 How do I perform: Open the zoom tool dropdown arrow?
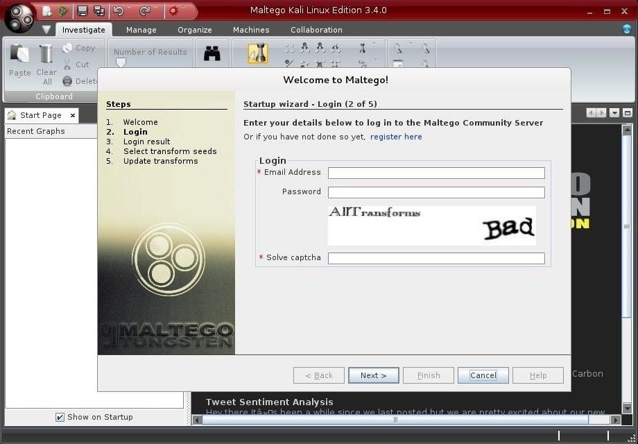(x=410, y=43)
